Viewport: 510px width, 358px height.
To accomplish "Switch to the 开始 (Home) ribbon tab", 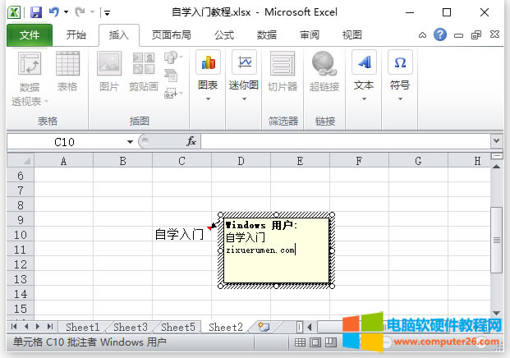I will coord(76,34).
